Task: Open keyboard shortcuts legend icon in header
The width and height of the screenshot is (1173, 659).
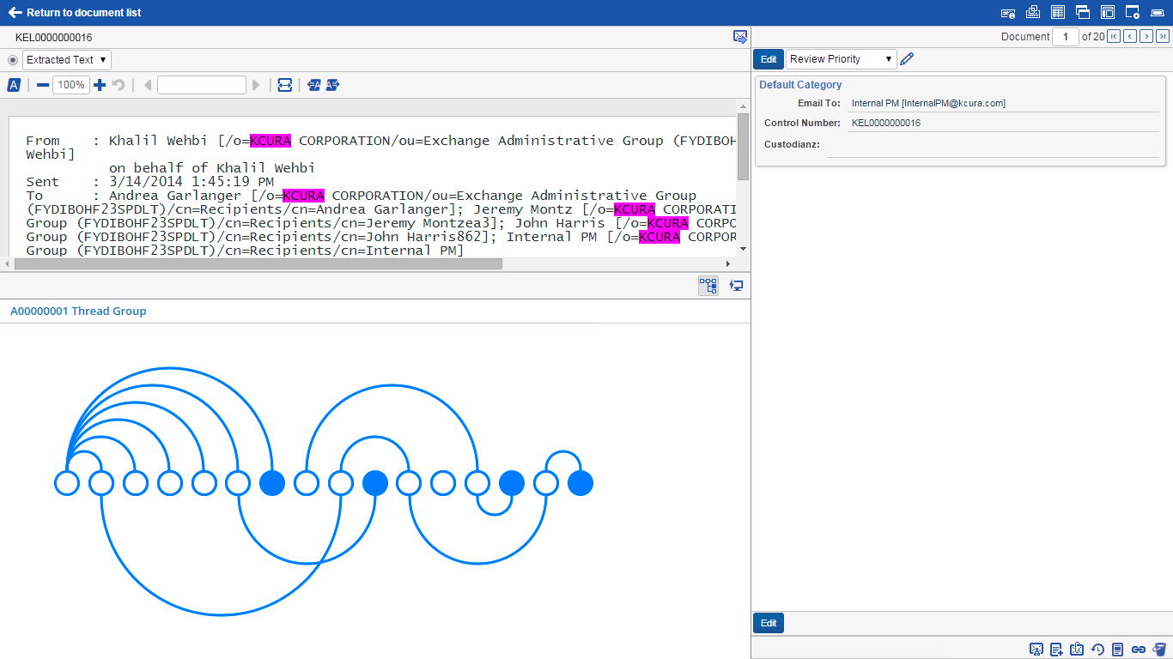Action: coord(1009,13)
